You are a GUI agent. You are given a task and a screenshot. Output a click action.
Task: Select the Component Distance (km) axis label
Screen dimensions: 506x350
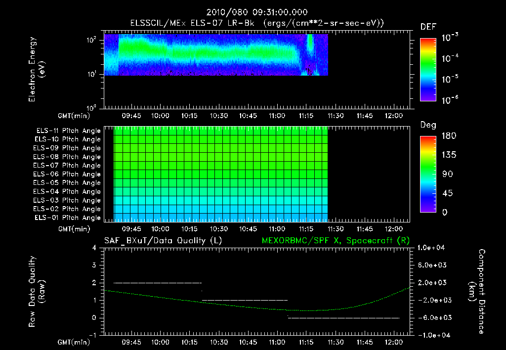coord(477,292)
